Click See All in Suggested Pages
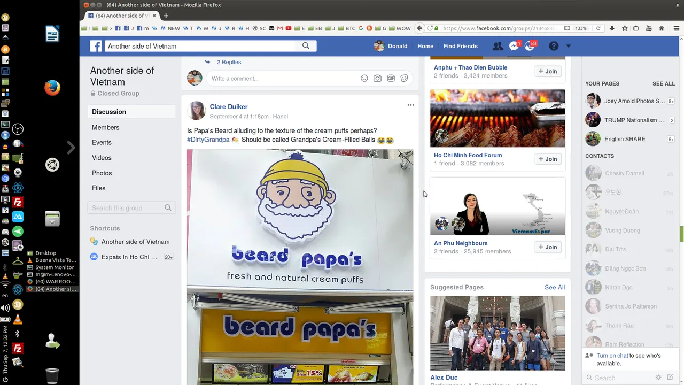684x385 pixels. click(555, 287)
